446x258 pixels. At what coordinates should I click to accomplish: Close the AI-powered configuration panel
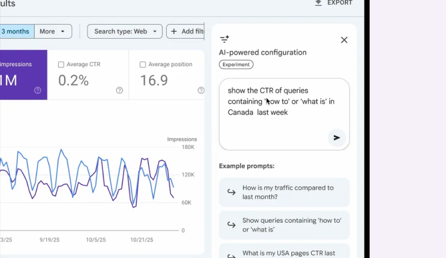tap(344, 40)
